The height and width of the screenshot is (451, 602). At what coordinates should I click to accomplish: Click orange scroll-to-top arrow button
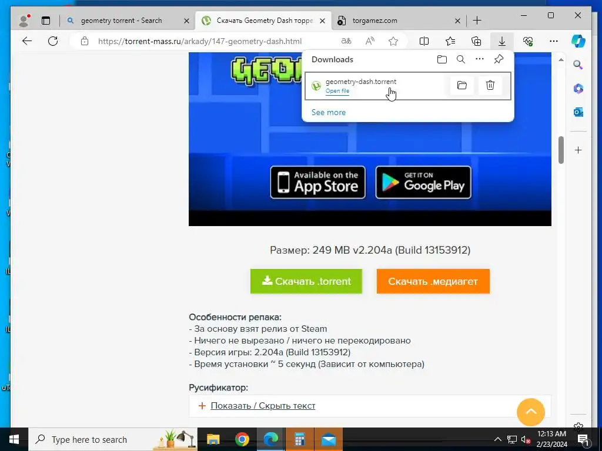point(531,412)
